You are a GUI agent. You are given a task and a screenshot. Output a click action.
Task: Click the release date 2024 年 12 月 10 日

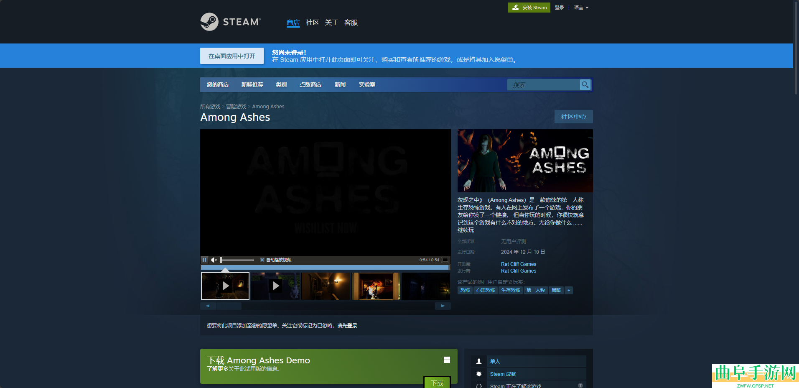(x=523, y=252)
